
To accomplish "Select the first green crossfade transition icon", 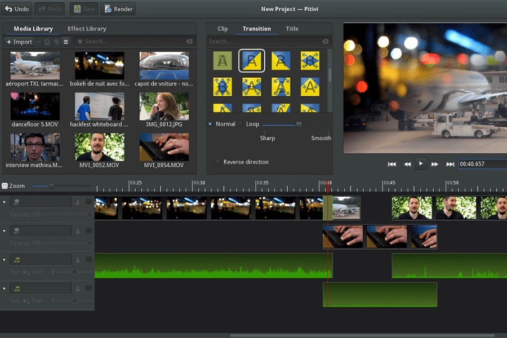I will 223,61.
